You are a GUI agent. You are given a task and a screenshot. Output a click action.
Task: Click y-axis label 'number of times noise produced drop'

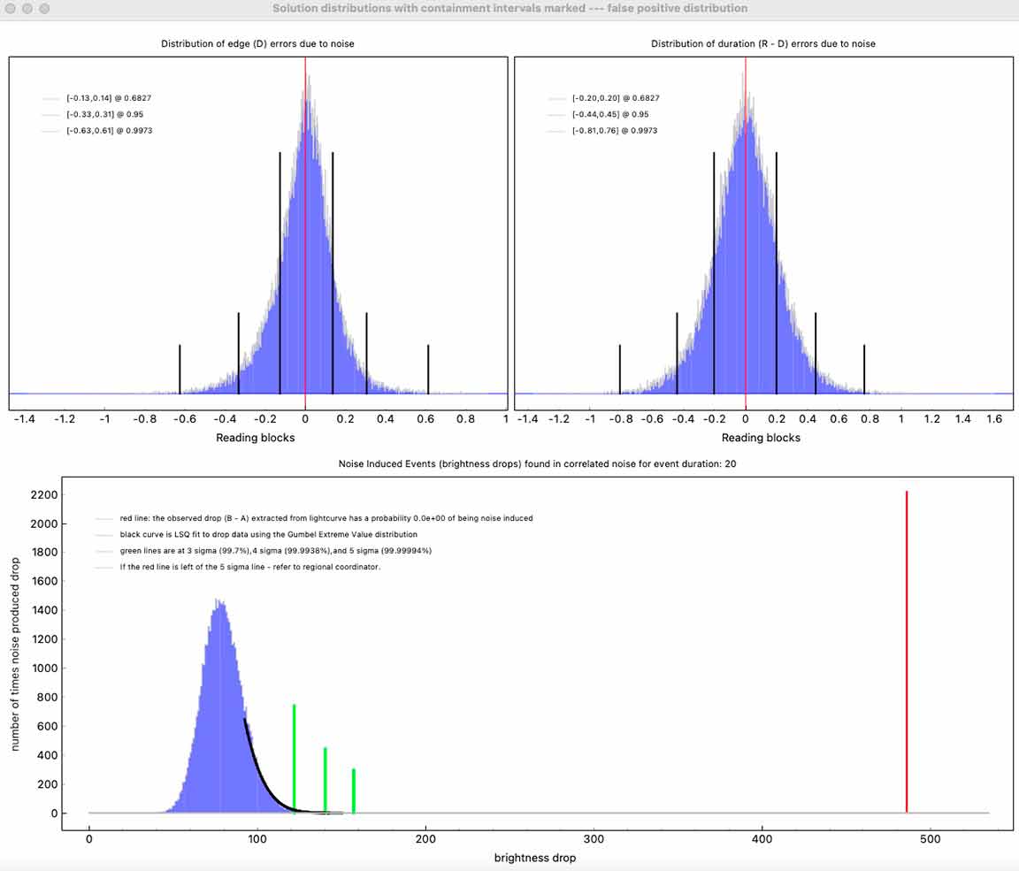[15, 654]
